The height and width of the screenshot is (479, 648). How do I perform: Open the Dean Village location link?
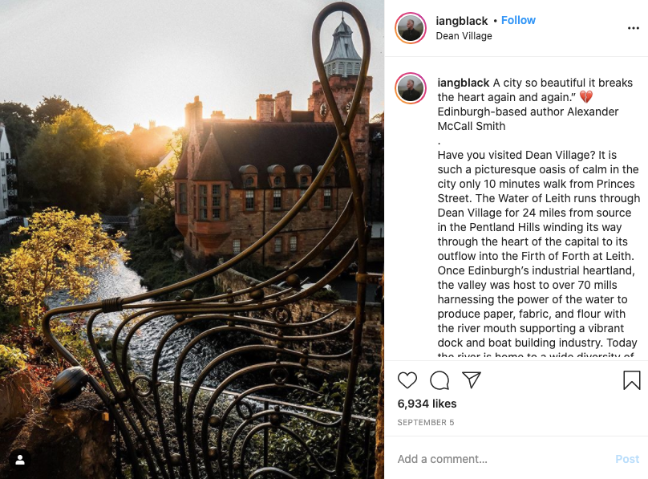[x=464, y=36]
